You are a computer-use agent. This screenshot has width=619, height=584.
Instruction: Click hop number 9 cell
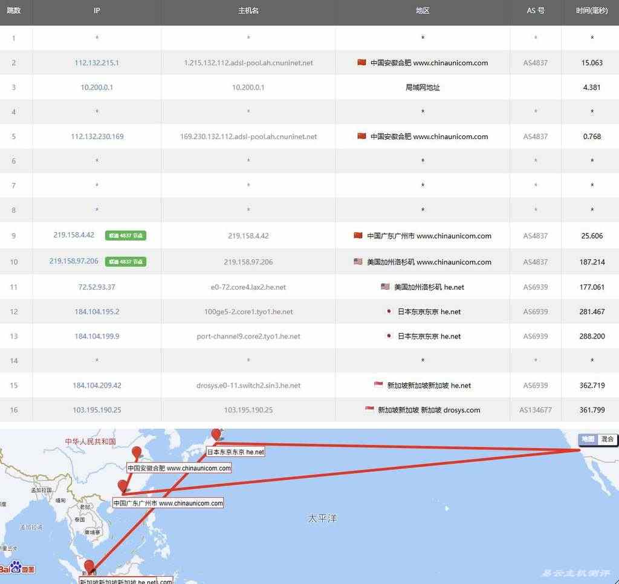[14, 236]
